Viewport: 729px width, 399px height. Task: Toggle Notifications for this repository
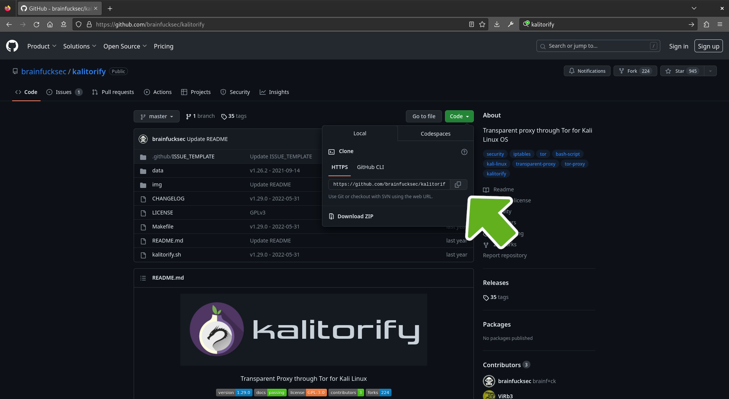pos(587,71)
